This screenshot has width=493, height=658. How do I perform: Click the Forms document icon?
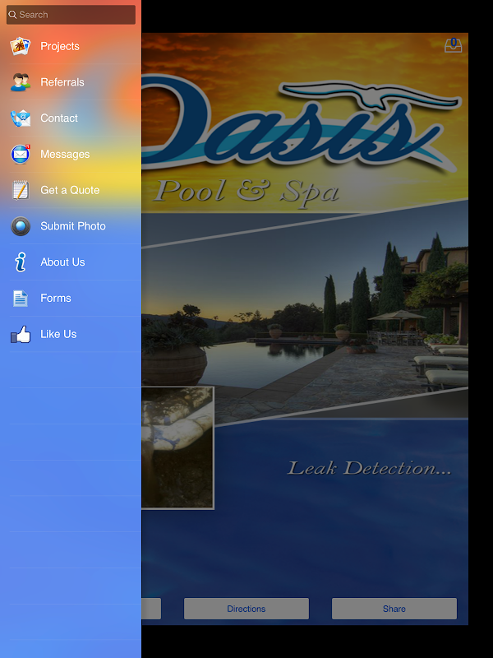tap(20, 299)
